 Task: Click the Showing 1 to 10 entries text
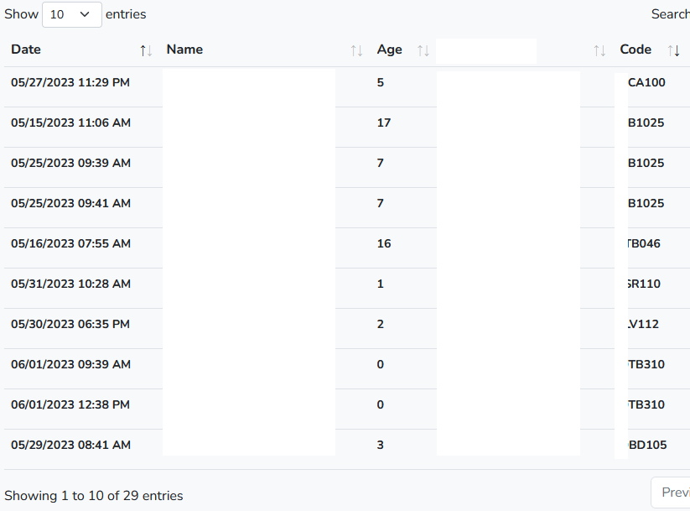pyautogui.click(x=94, y=496)
